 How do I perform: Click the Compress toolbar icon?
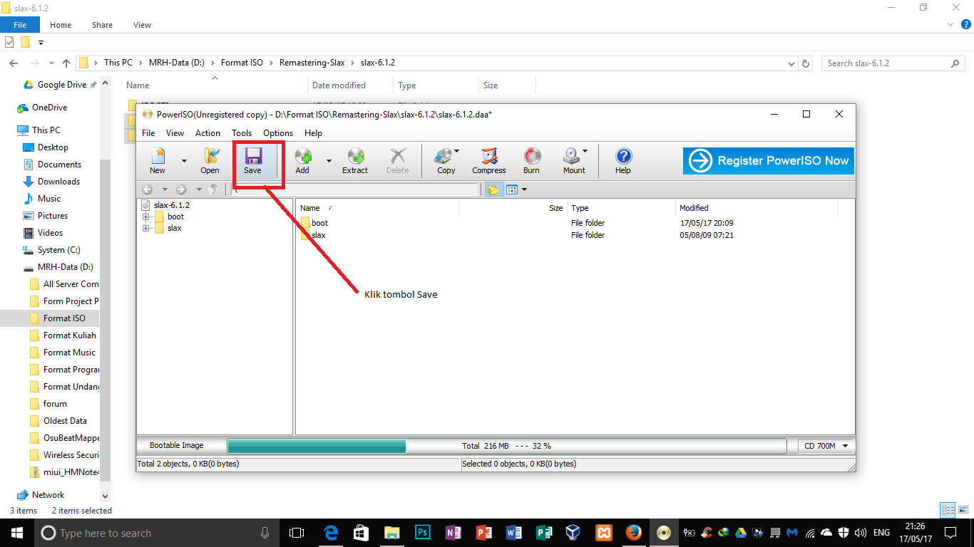[489, 161]
